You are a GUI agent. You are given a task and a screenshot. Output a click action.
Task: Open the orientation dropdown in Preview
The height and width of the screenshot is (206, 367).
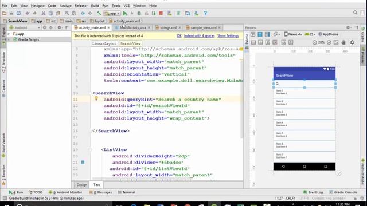coord(276,34)
